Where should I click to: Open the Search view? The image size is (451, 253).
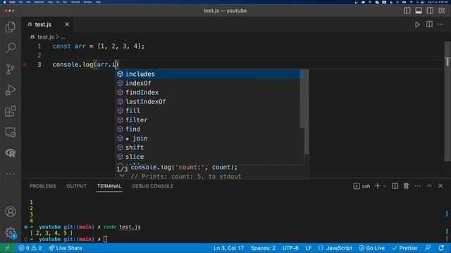[x=11, y=48]
